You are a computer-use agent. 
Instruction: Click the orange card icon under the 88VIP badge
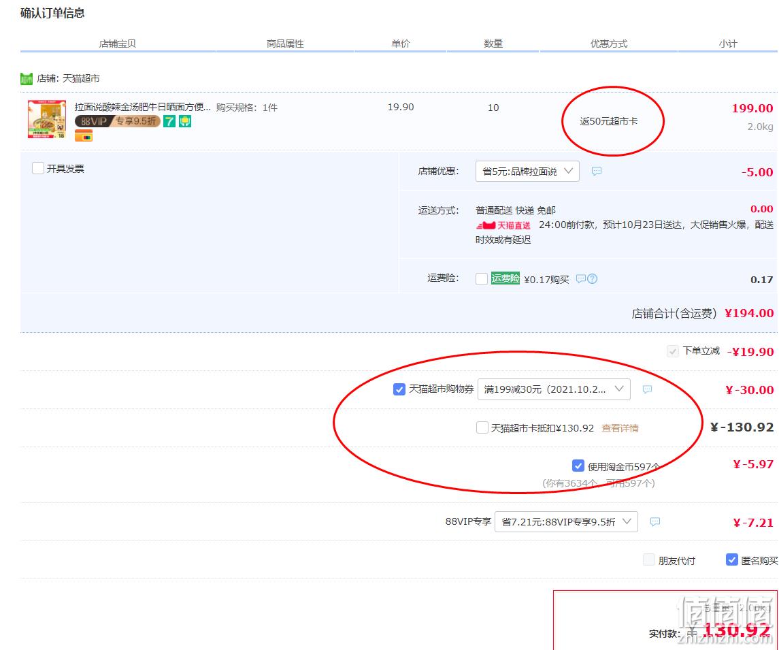pyautogui.click(x=84, y=135)
